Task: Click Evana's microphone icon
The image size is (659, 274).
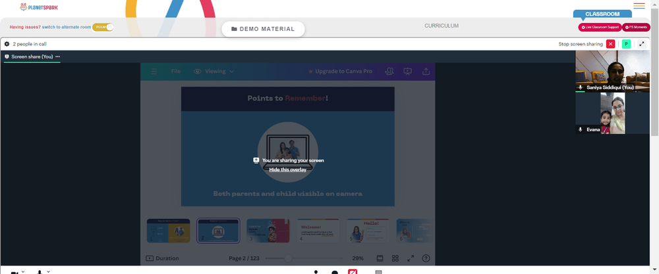Action: coord(581,129)
